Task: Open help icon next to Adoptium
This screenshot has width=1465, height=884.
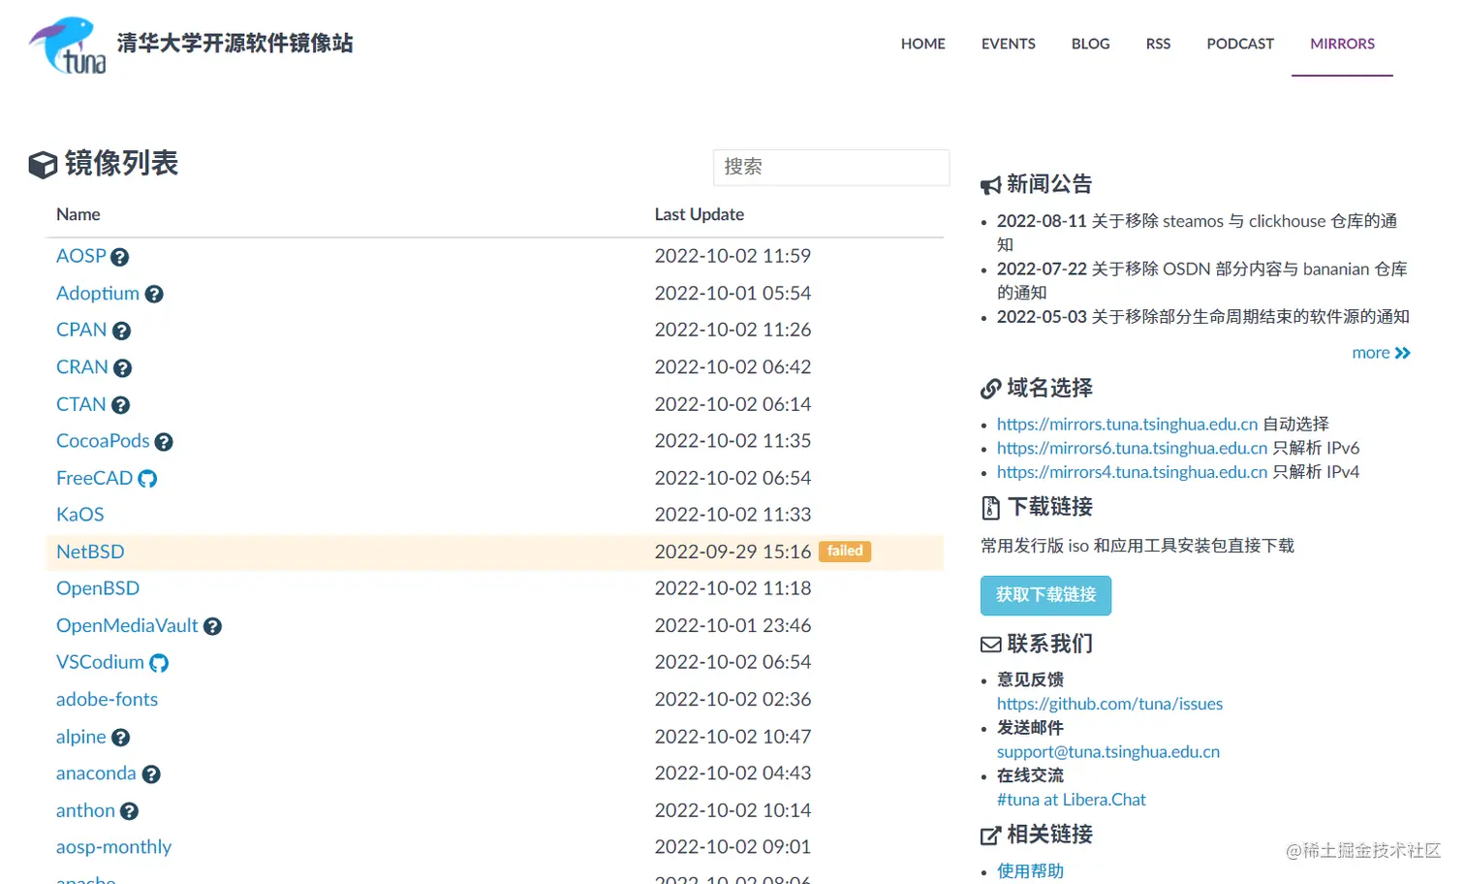Action: tap(154, 294)
